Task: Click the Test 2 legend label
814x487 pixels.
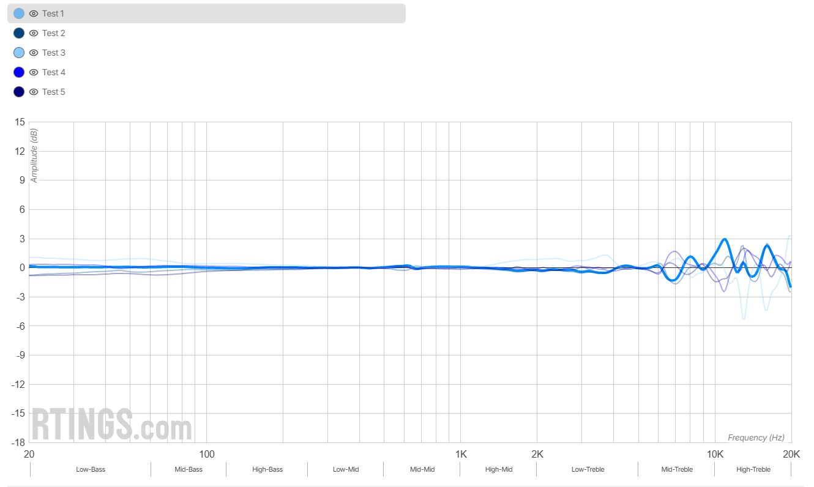Action: pyautogui.click(x=53, y=33)
